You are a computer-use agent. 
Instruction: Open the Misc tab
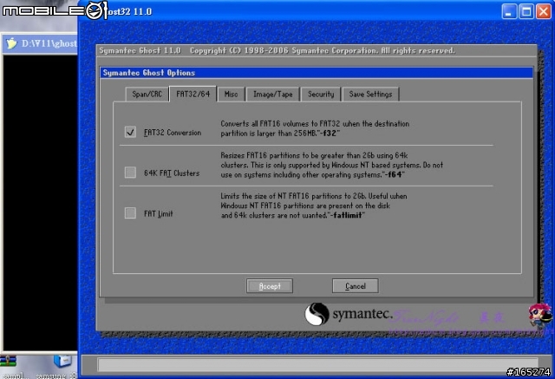click(x=232, y=95)
